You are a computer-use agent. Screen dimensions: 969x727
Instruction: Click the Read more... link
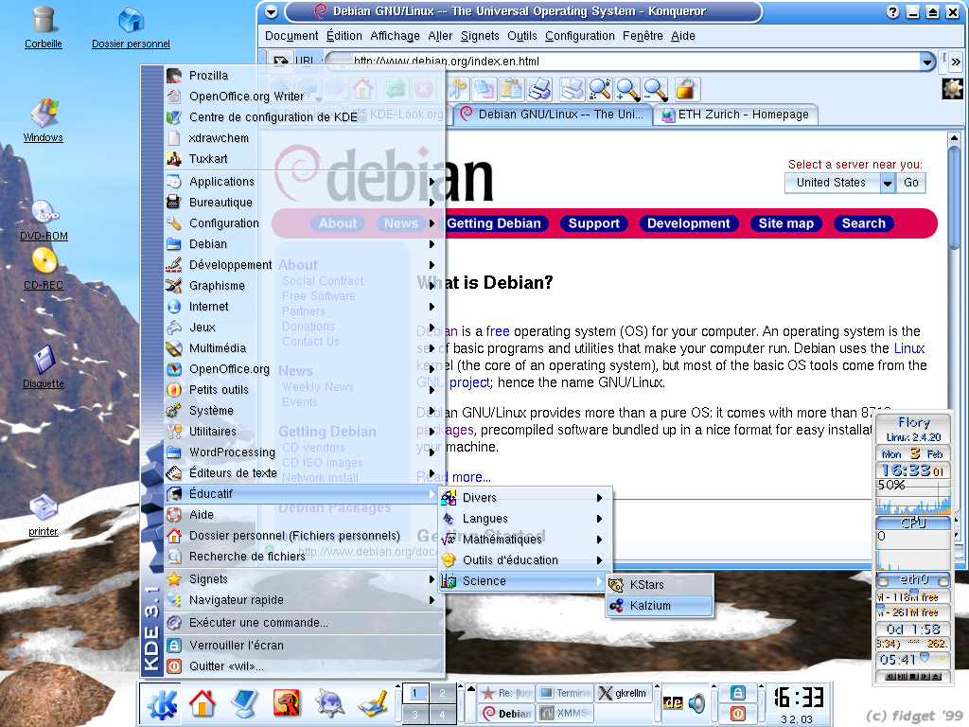pos(454,477)
